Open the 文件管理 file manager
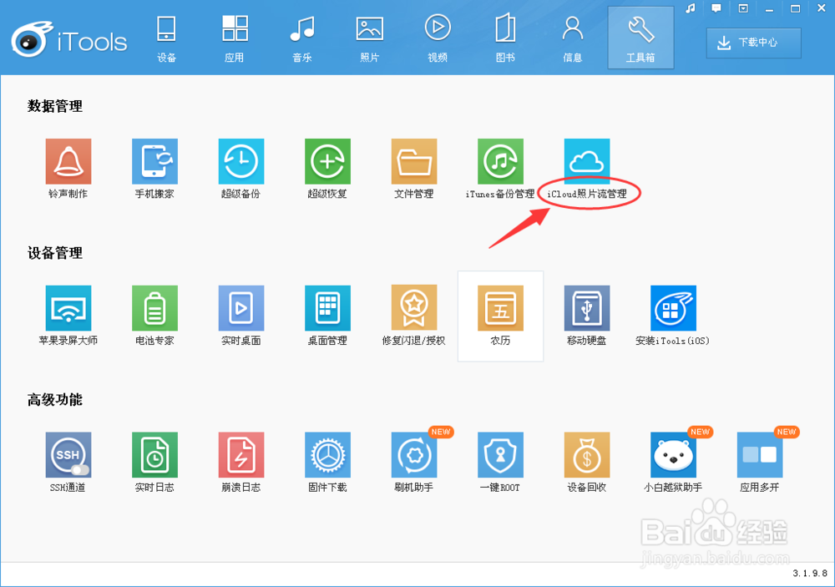 (x=414, y=161)
